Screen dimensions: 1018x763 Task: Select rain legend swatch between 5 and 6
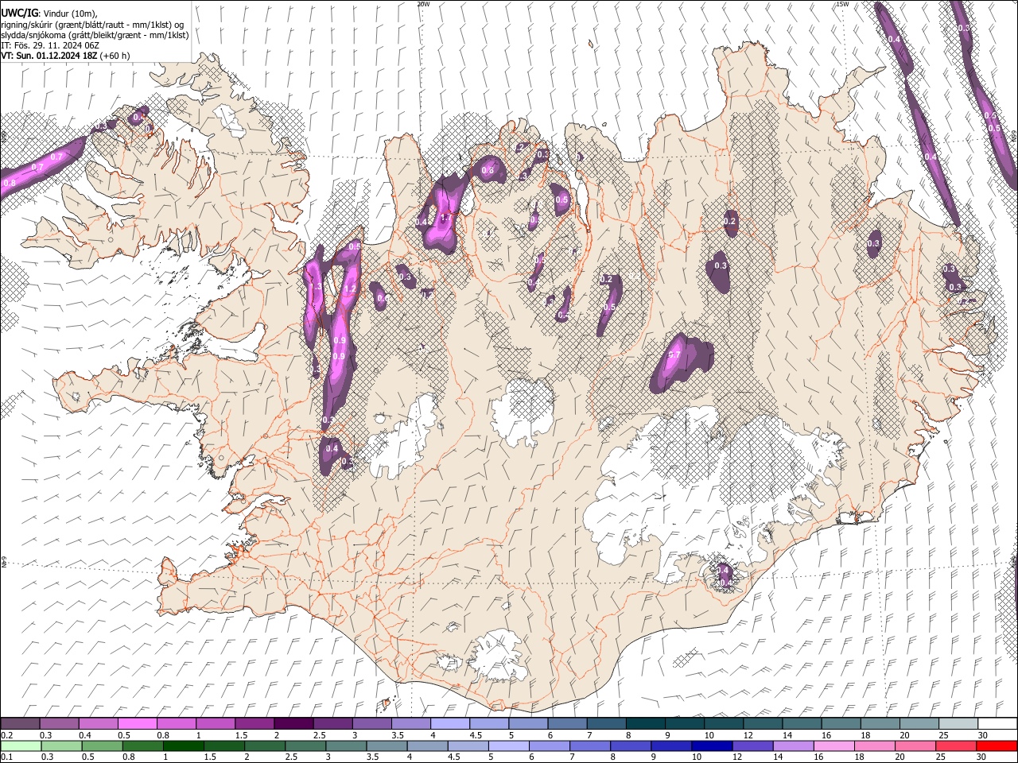coord(508,746)
